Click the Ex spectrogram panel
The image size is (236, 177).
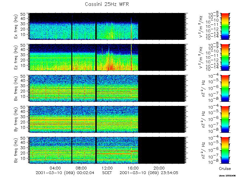pyautogui.click(x=107, y=26)
